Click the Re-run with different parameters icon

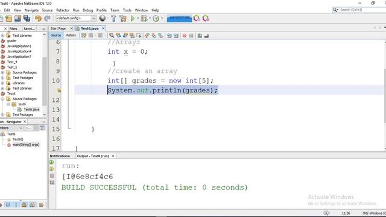[x=52, y=169]
